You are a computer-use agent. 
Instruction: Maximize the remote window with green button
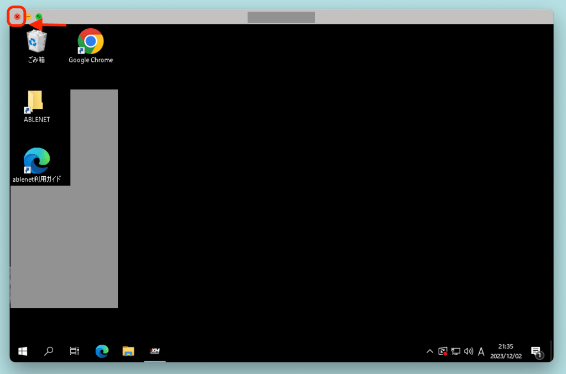(39, 17)
